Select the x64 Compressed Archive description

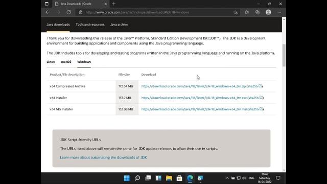coord(67,86)
